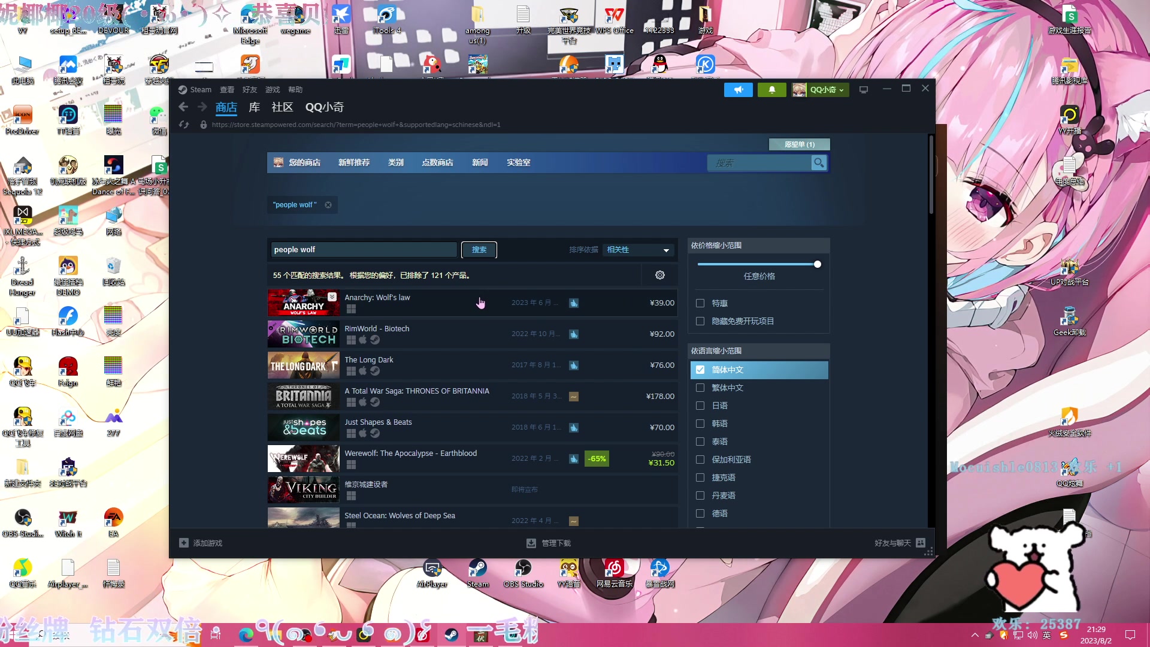
Task: Click the Edge icon in the taskbar
Action: click(x=246, y=634)
